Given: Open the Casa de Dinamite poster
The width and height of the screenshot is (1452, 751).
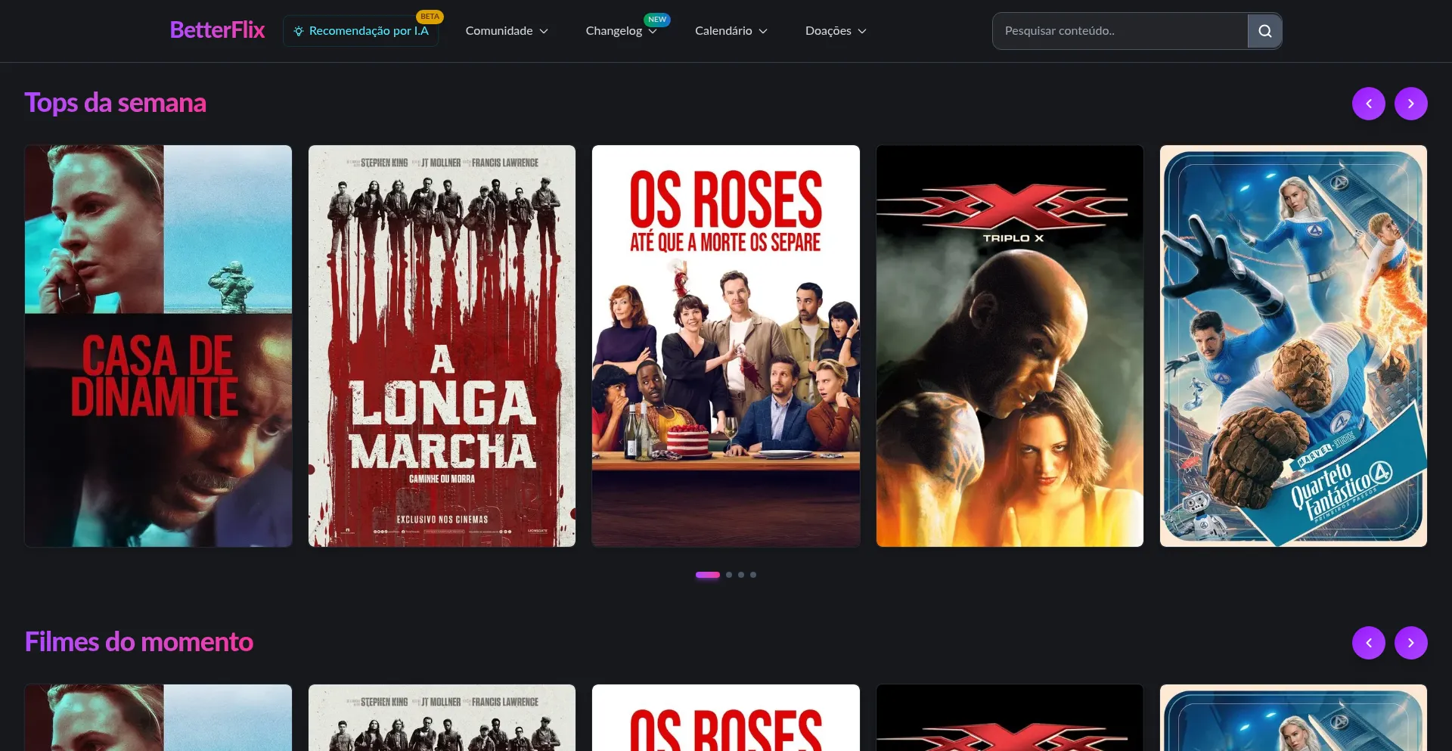Looking at the screenshot, I should 158,346.
